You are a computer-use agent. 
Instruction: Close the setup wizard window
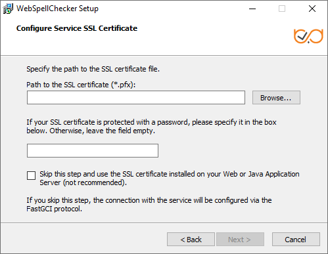[x=312, y=9]
